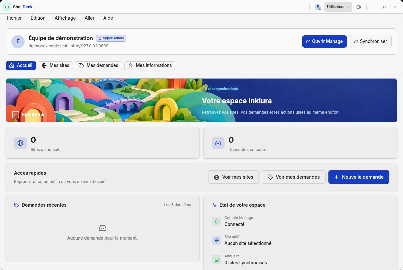Screen dimensions: 403x270
Task: Open the globe language icon in title bar
Action: [359, 7]
